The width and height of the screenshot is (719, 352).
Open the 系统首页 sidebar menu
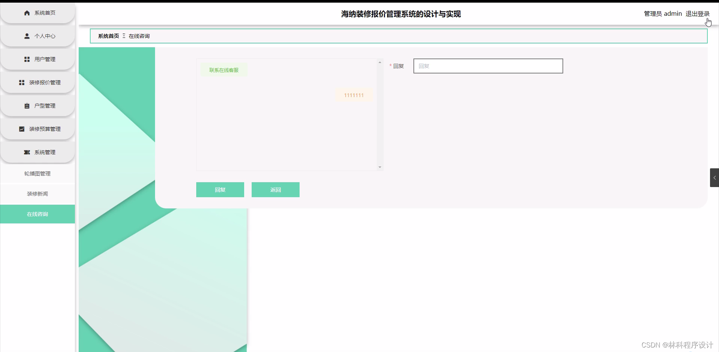[37, 13]
